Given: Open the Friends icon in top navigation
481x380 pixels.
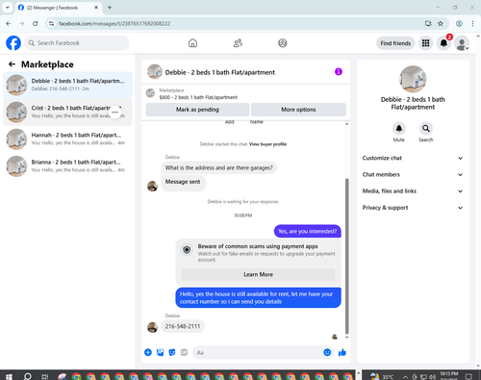Looking at the screenshot, I should click(x=238, y=43).
